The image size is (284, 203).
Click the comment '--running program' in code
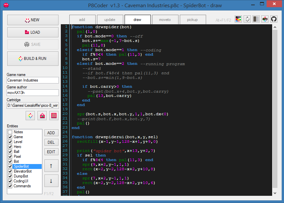163,64
